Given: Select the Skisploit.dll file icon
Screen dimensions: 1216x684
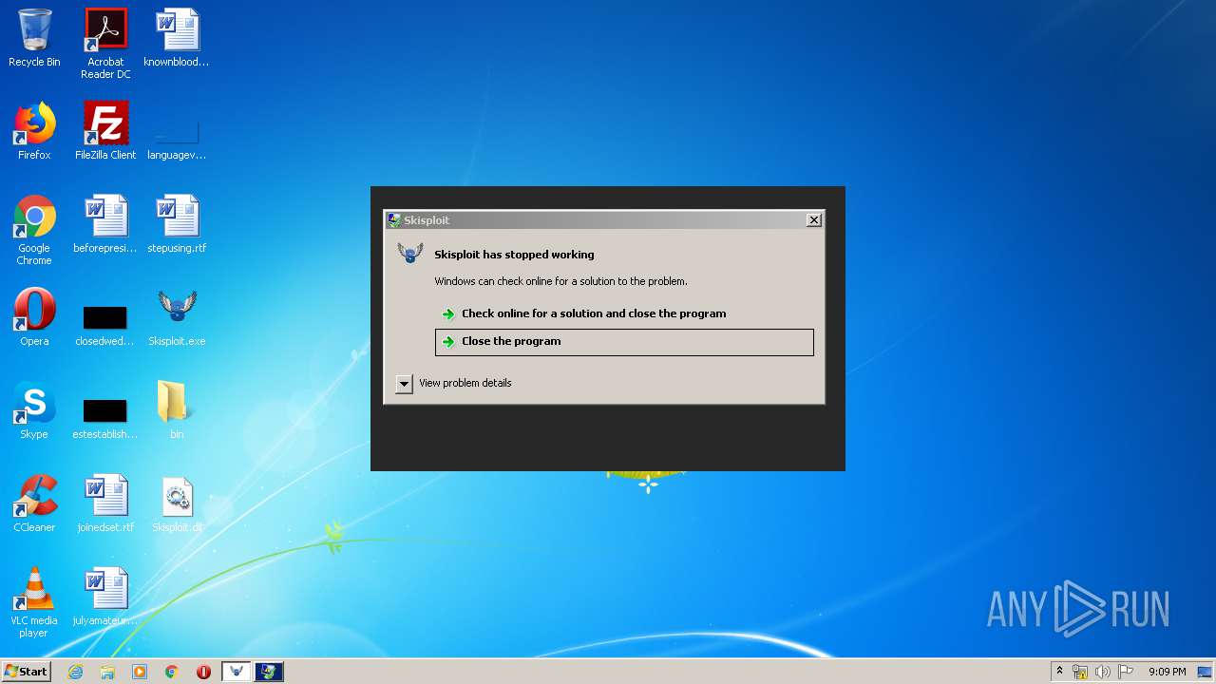Looking at the screenshot, I should click(x=177, y=503).
